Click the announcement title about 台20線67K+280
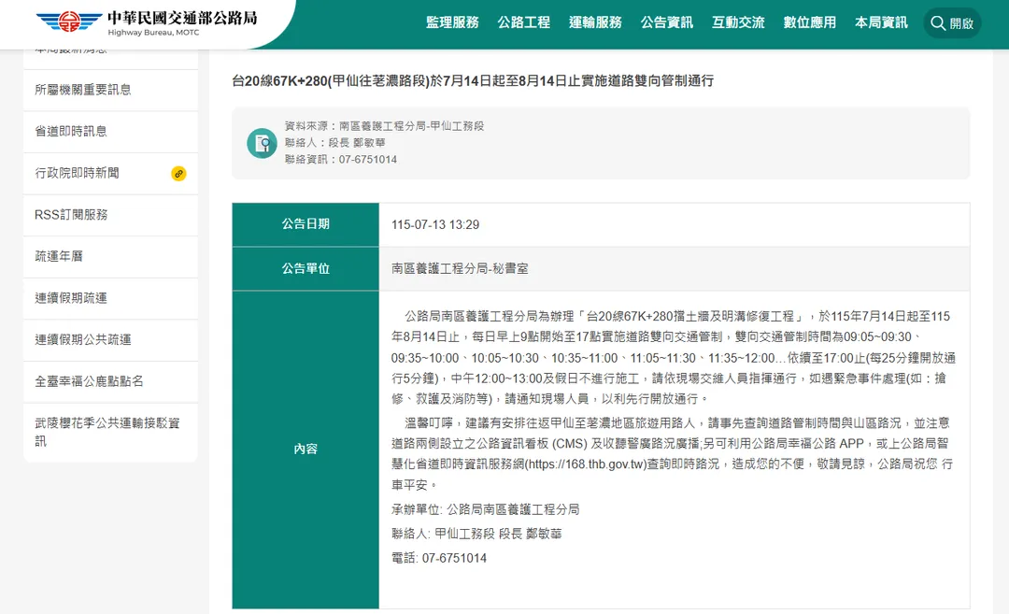Viewport: 1009px width, 614px height. pyautogui.click(x=473, y=81)
